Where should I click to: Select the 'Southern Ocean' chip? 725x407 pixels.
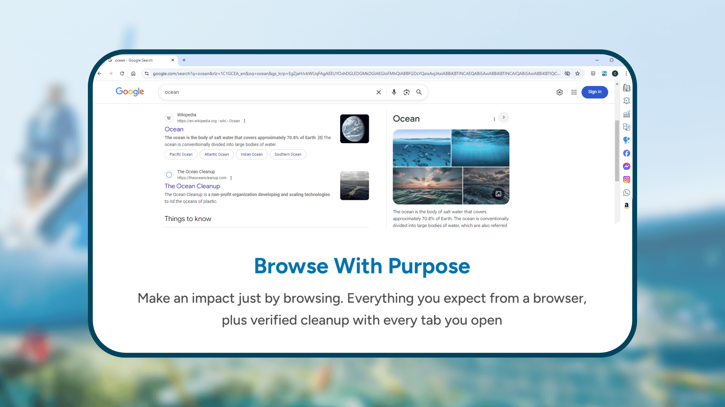288,154
